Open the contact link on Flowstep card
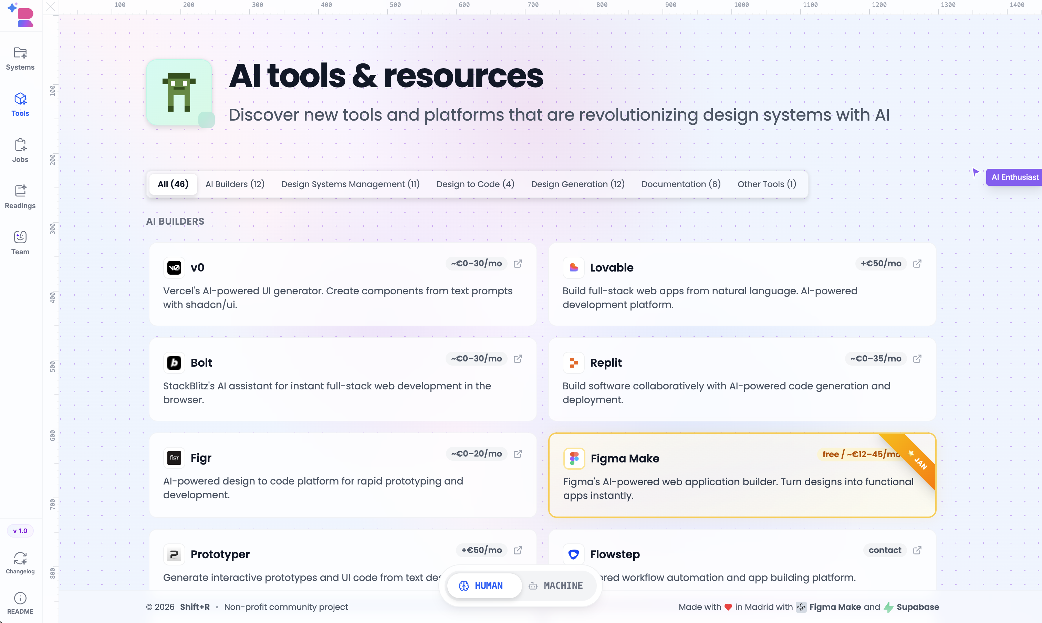Screen dimensions: 1042x623 click(x=885, y=550)
